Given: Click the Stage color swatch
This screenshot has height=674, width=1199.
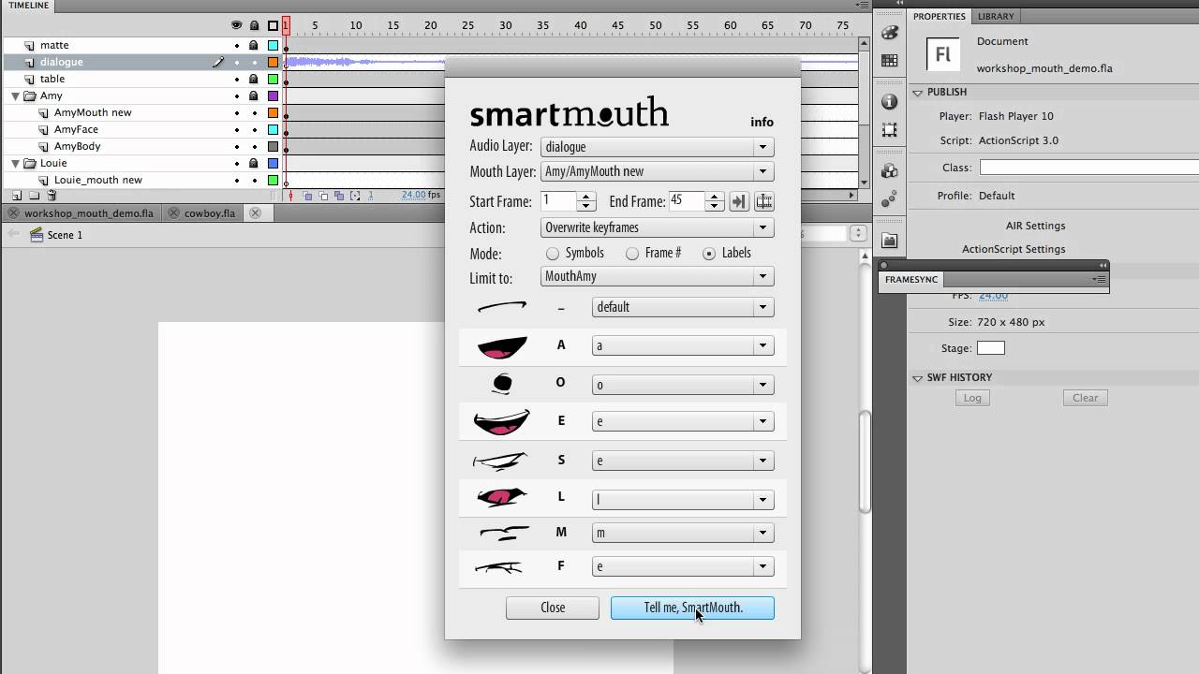Looking at the screenshot, I should [990, 348].
